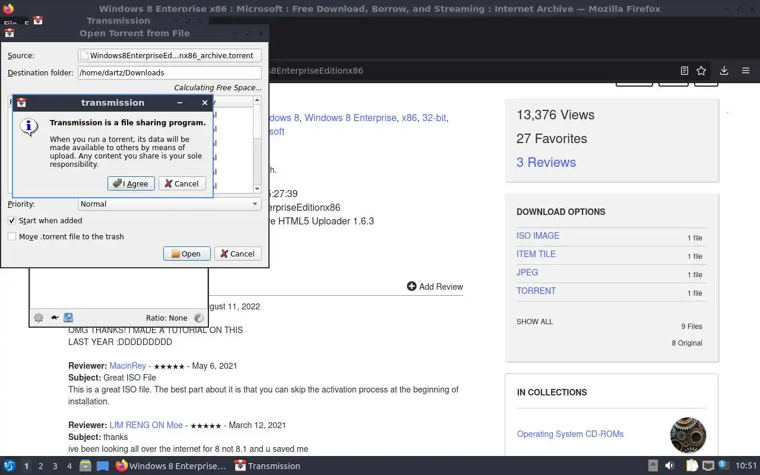Click the file list scrollbar up arrow
This screenshot has width=760, height=475.
tap(257, 100)
